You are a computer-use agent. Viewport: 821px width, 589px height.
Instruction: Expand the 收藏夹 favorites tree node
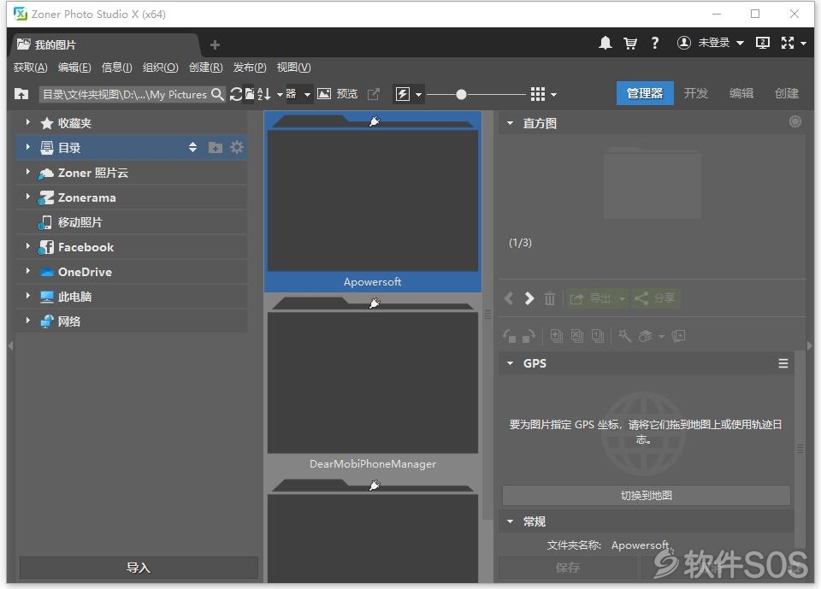(28, 122)
